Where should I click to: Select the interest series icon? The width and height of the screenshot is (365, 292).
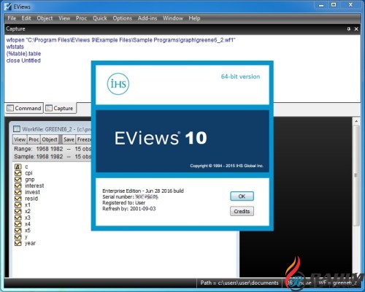tap(18, 185)
